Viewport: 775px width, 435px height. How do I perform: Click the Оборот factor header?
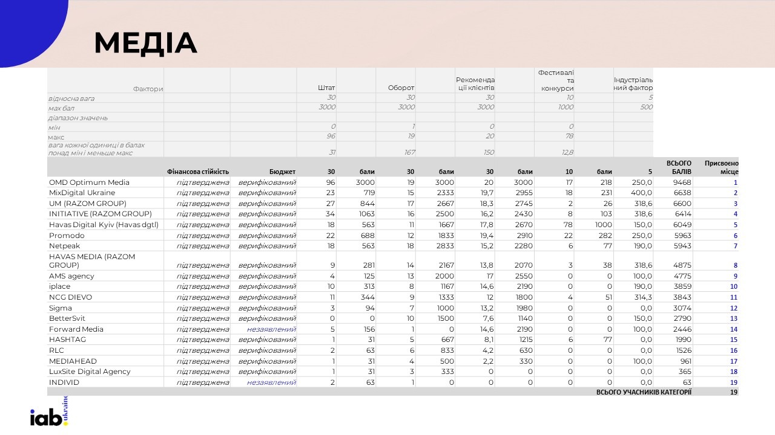(401, 88)
